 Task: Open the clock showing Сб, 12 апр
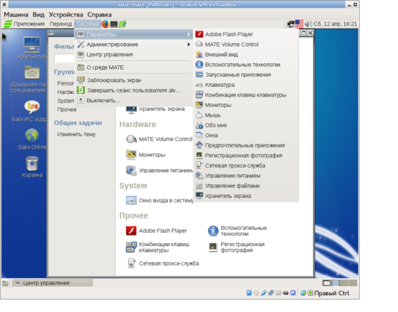[x=335, y=24]
